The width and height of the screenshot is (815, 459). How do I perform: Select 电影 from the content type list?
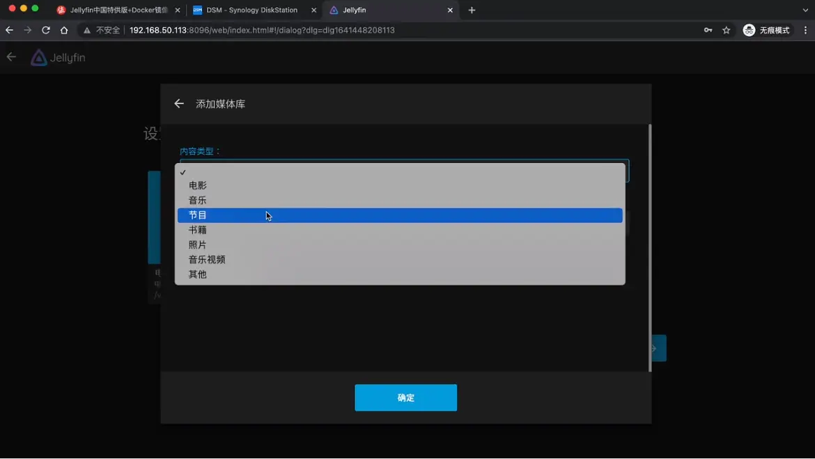pyautogui.click(x=198, y=185)
